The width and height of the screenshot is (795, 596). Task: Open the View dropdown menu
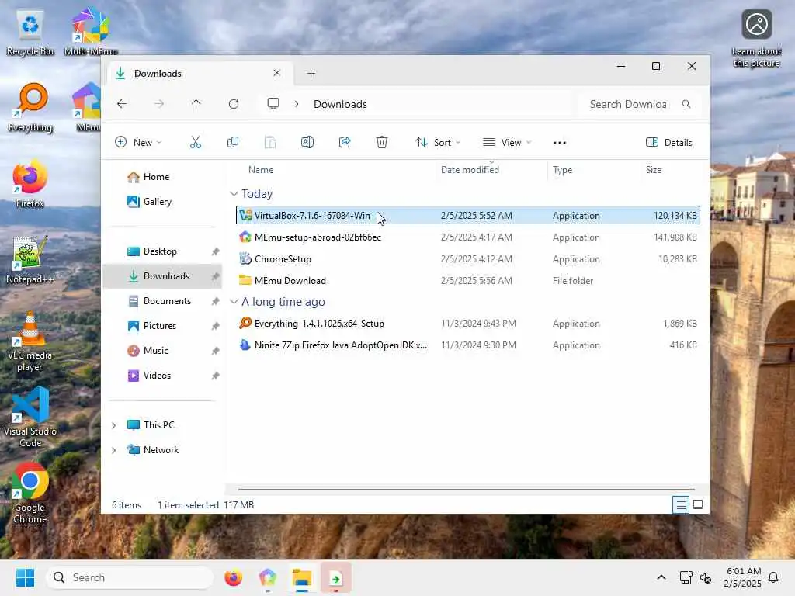pyautogui.click(x=507, y=143)
